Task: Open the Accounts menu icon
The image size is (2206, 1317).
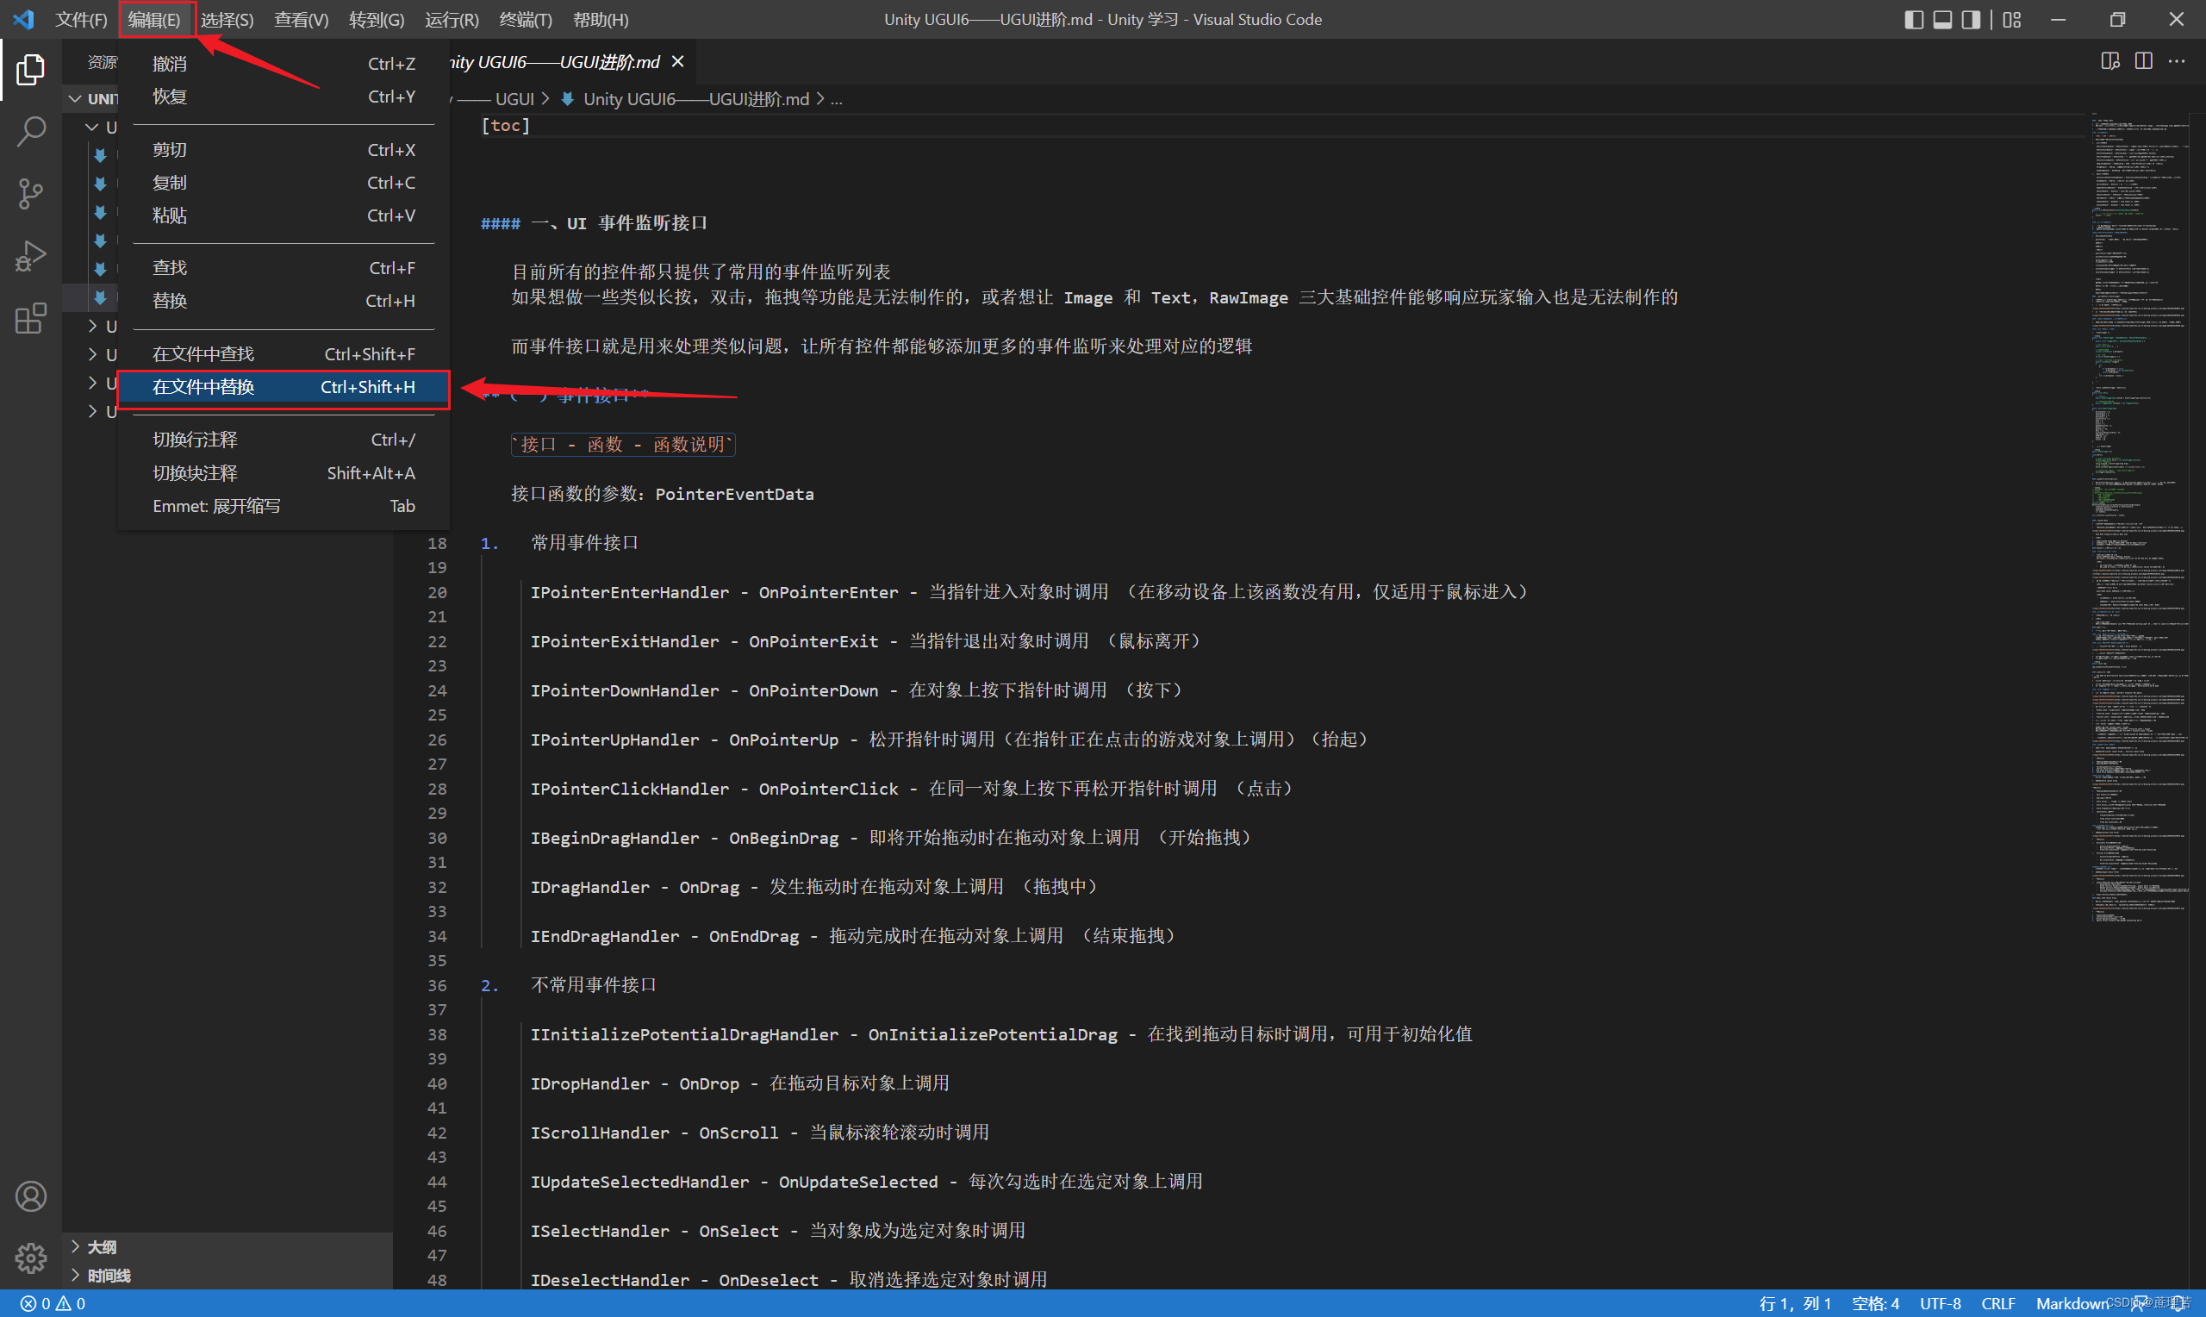Action: coord(31,1196)
